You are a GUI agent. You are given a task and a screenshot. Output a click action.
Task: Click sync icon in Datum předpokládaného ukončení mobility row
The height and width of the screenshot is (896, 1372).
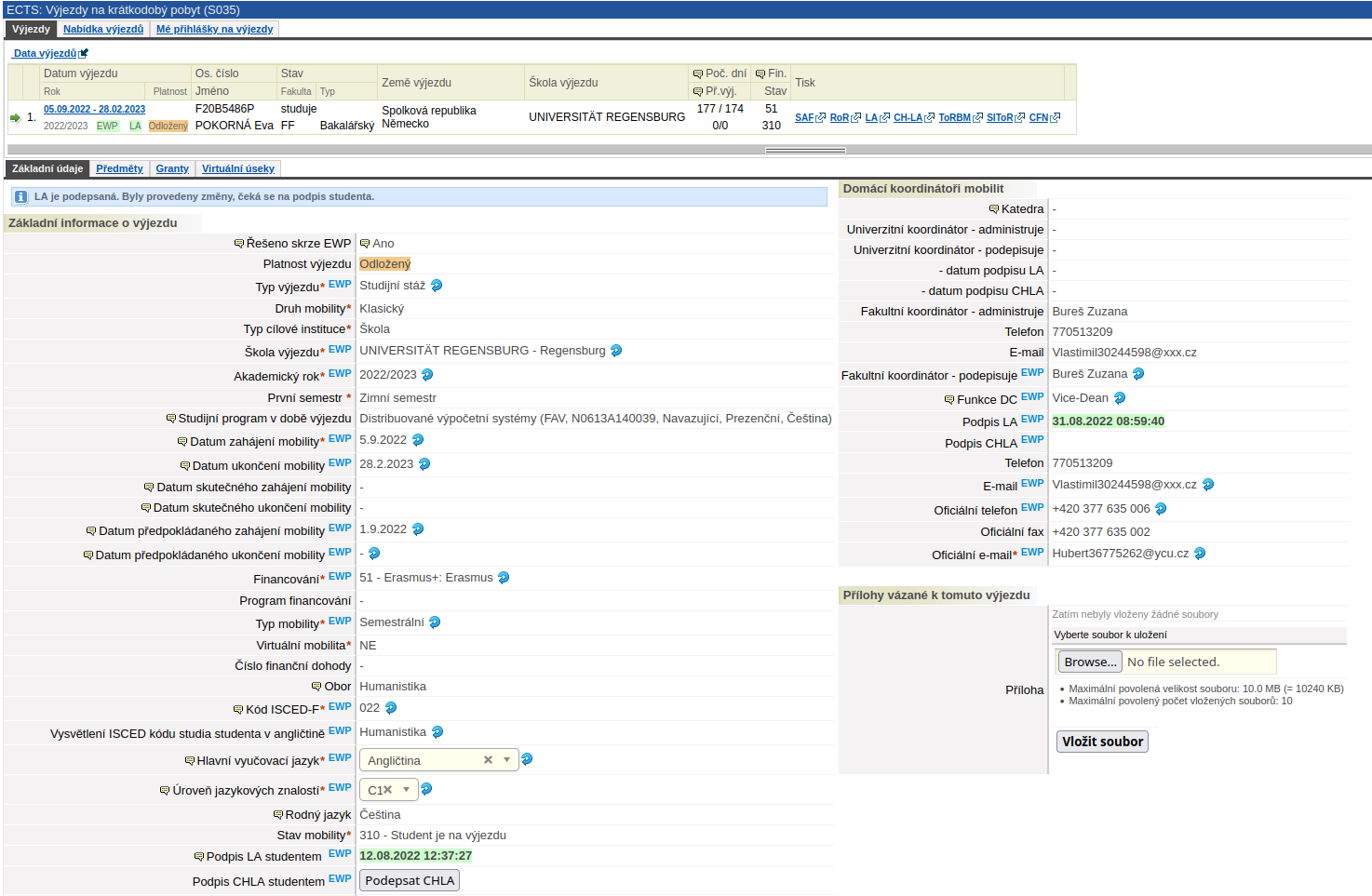pyautogui.click(x=374, y=554)
